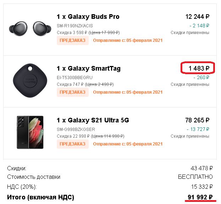Click the 78 265 ₽ S21 Ultra price
This screenshot has height=204, width=221.
[197, 120]
